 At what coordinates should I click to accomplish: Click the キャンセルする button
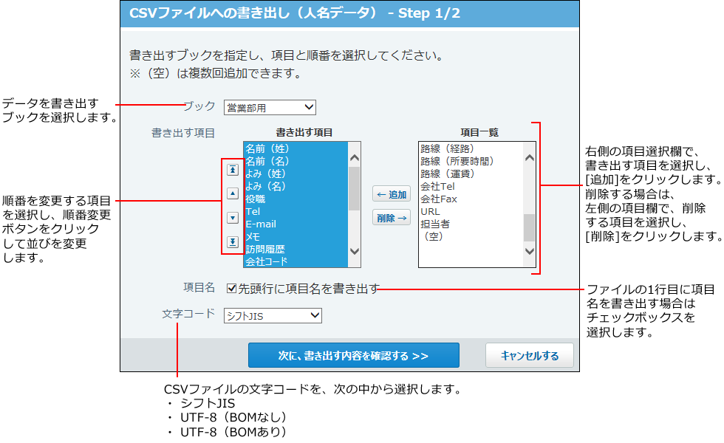pyautogui.click(x=530, y=355)
